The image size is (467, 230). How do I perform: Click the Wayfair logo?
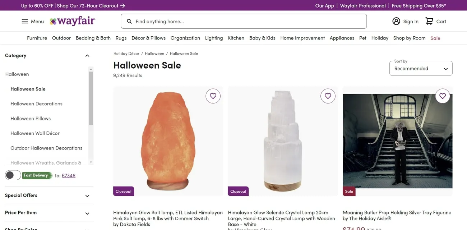pos(73,21)
